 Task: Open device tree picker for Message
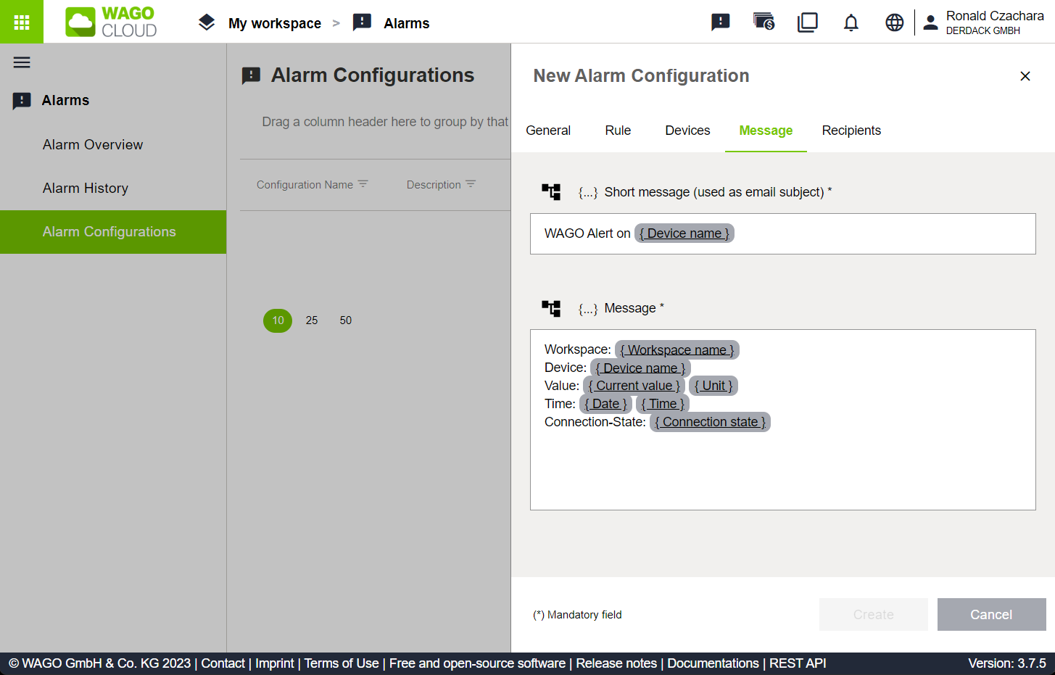tap(551, 308)
